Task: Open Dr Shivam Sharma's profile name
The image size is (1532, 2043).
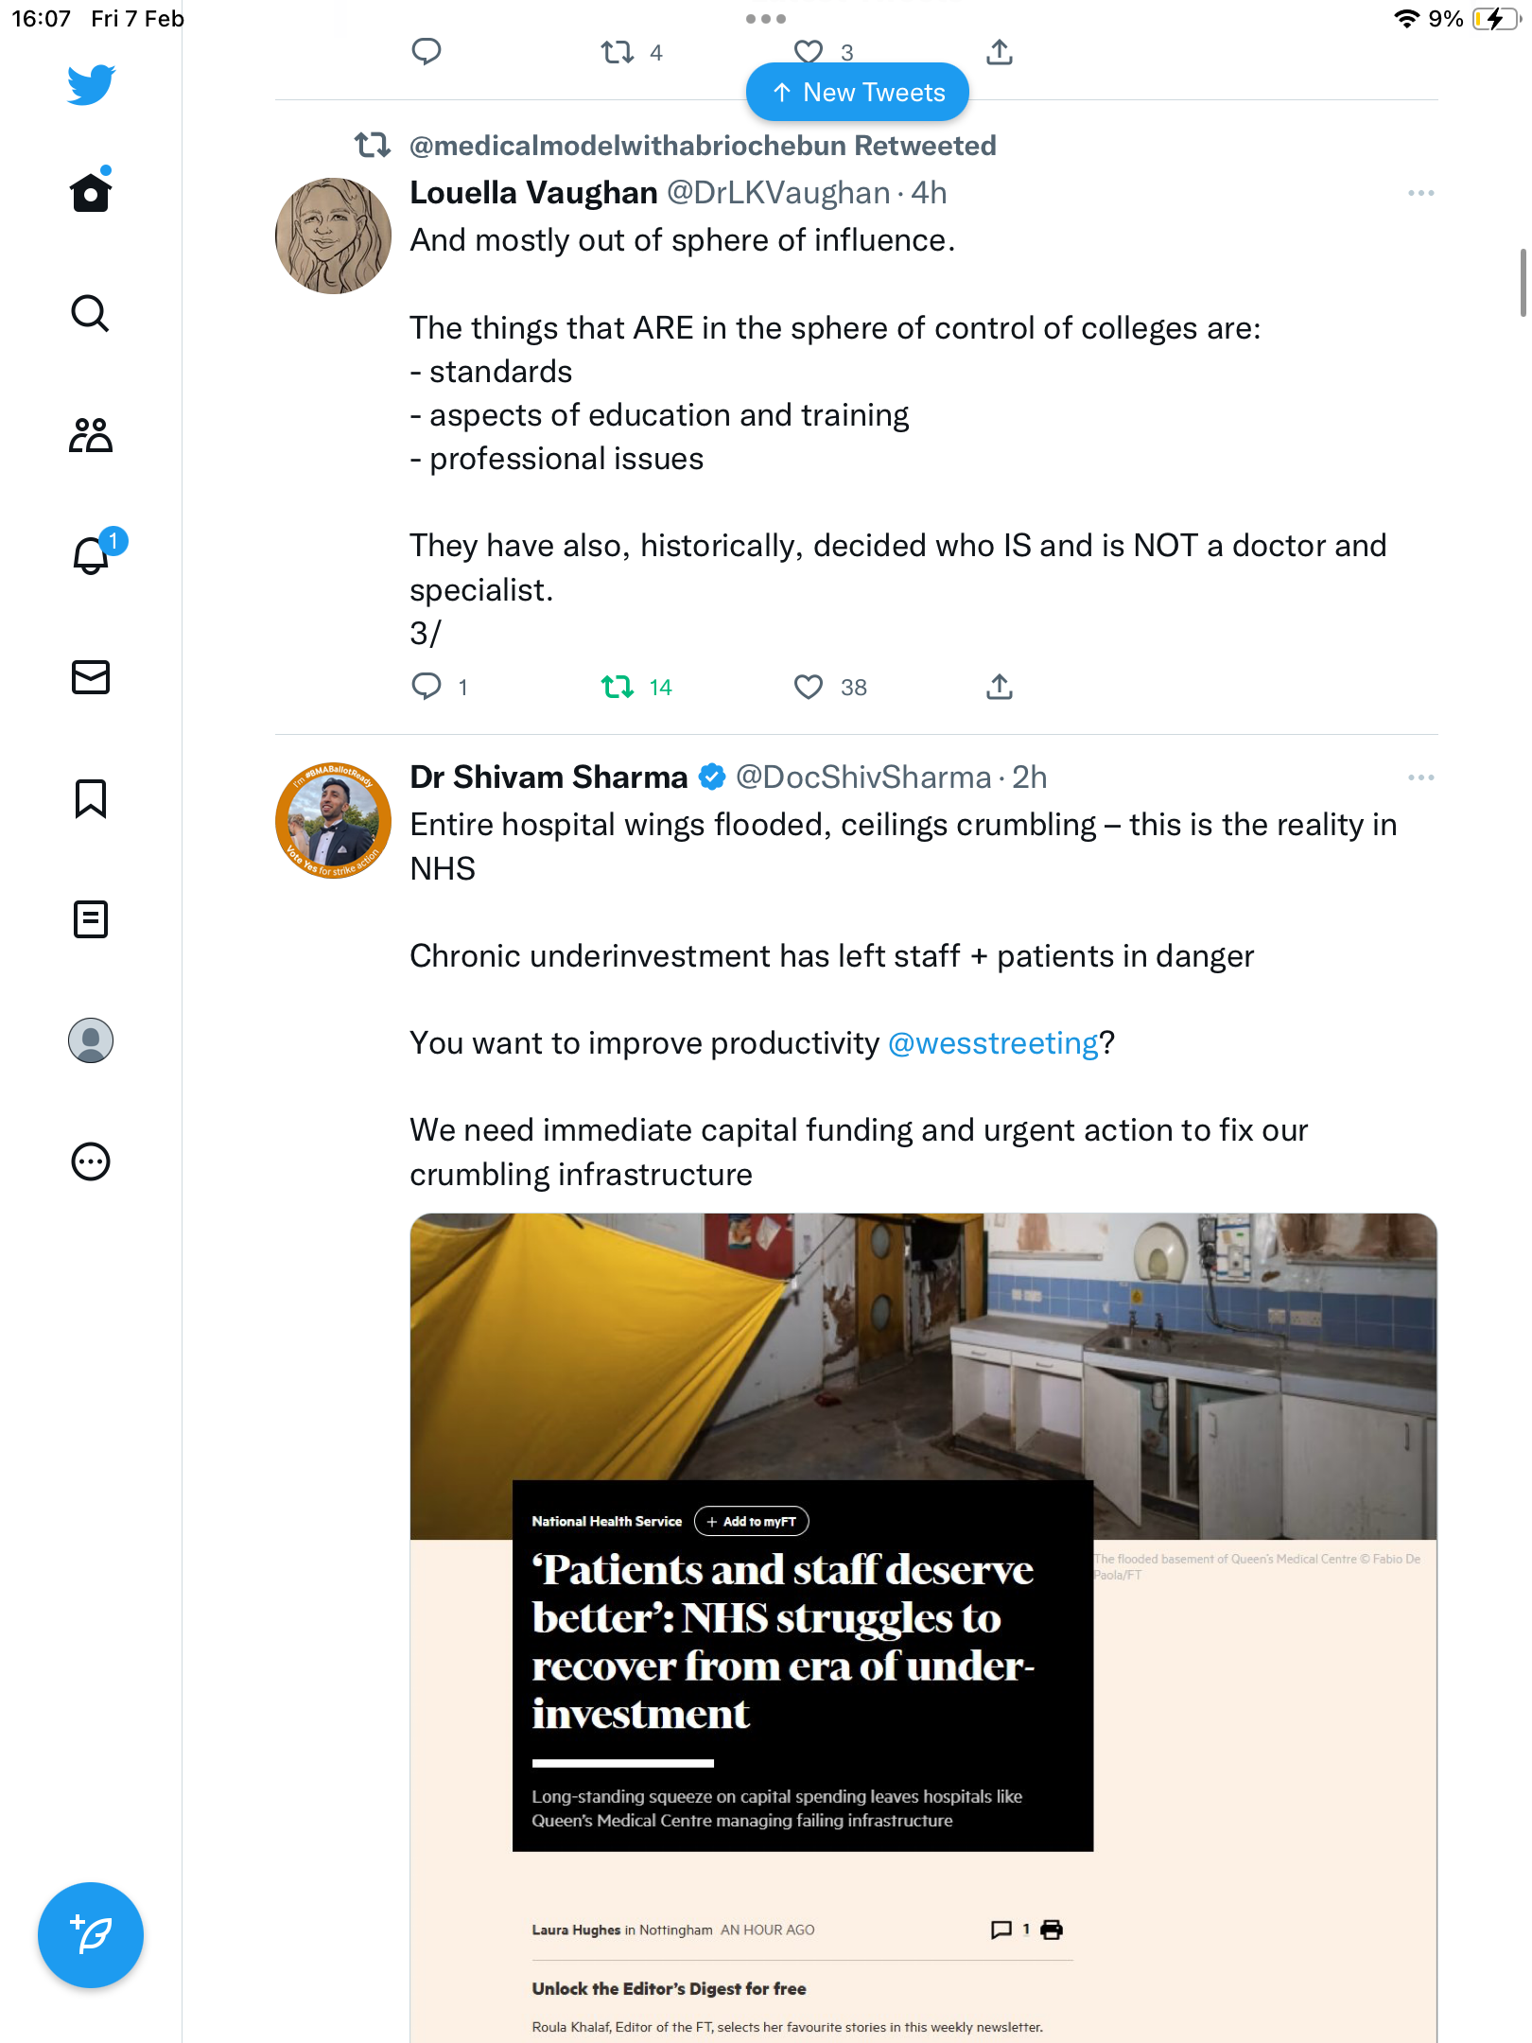Action: (548, 777)
